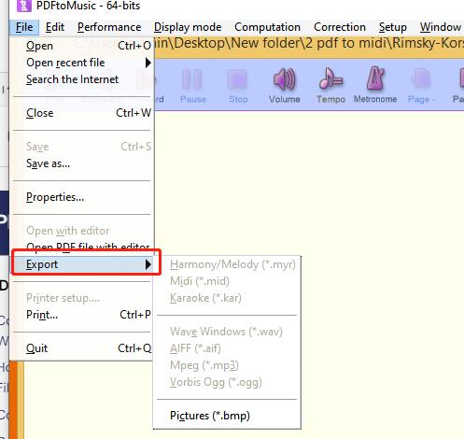Image resolution: width=464 pixels, height=439 pixels.
Task: Open the Setup menu
Action: click(x=393, y=27)
